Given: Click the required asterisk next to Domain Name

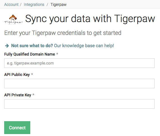Looking at the screenshot, I should (57, 54).
